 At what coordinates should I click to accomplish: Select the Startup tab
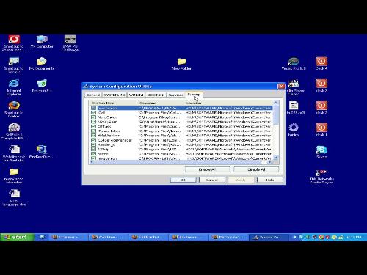[x=194, y=94]
